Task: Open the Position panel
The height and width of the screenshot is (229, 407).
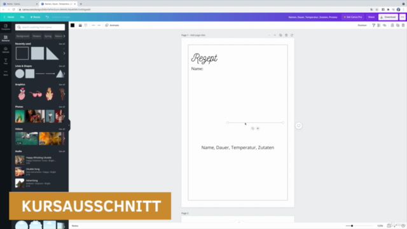Action: tap(362, 25)
